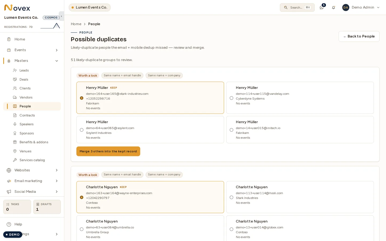Click the Home sidebar icon
The height and width of the screenshot is (241, 386).
[x=9, y=39]
